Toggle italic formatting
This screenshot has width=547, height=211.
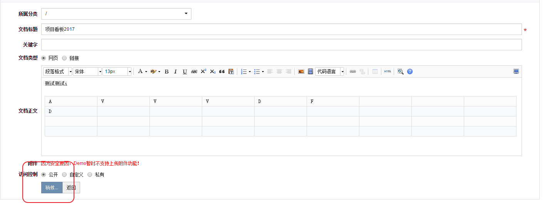tap(175, 71)
